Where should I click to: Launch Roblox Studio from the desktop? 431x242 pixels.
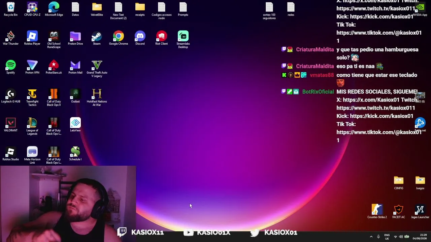[x=11, y=154]
